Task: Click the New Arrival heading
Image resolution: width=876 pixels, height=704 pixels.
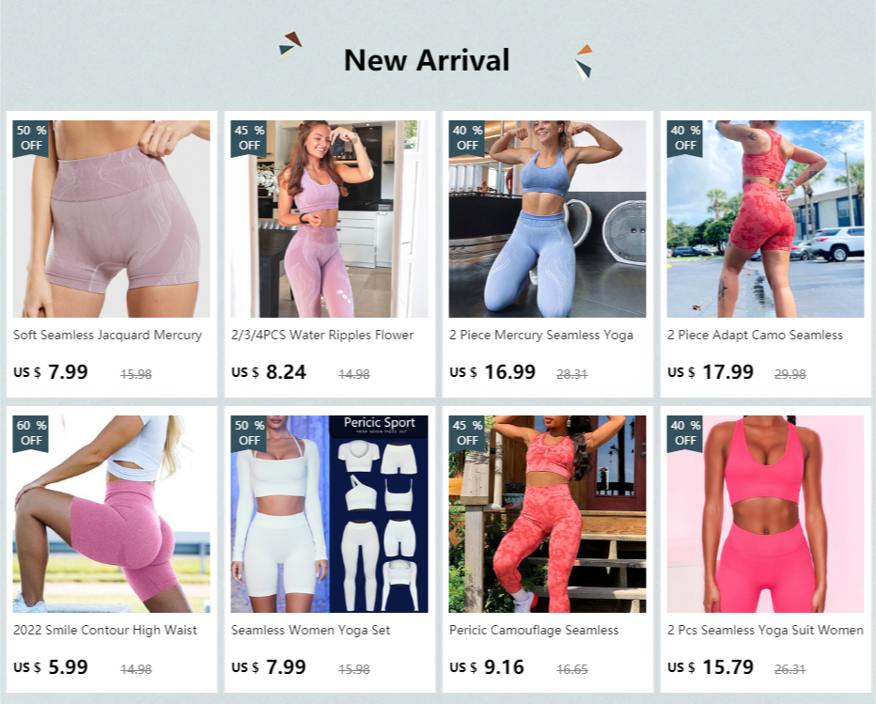Action: (427, 60)
